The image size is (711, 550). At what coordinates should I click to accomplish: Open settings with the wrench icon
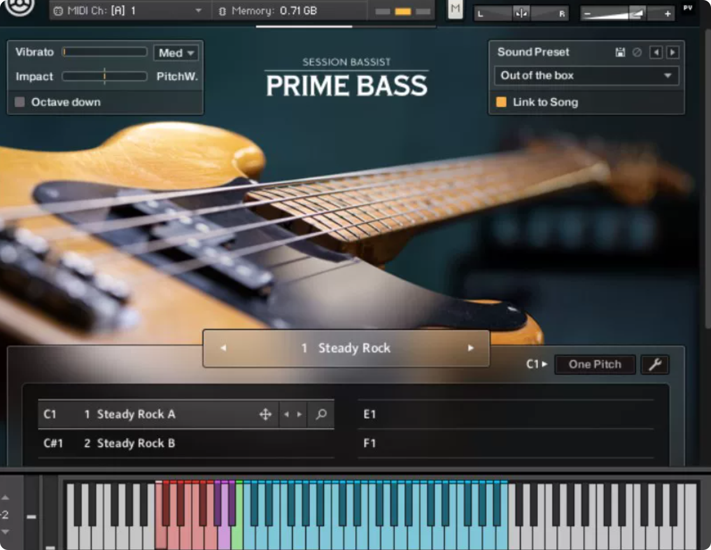click(655, 364)
